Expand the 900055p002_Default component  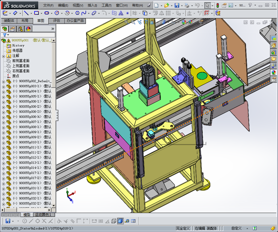click(x=4, y=82)
